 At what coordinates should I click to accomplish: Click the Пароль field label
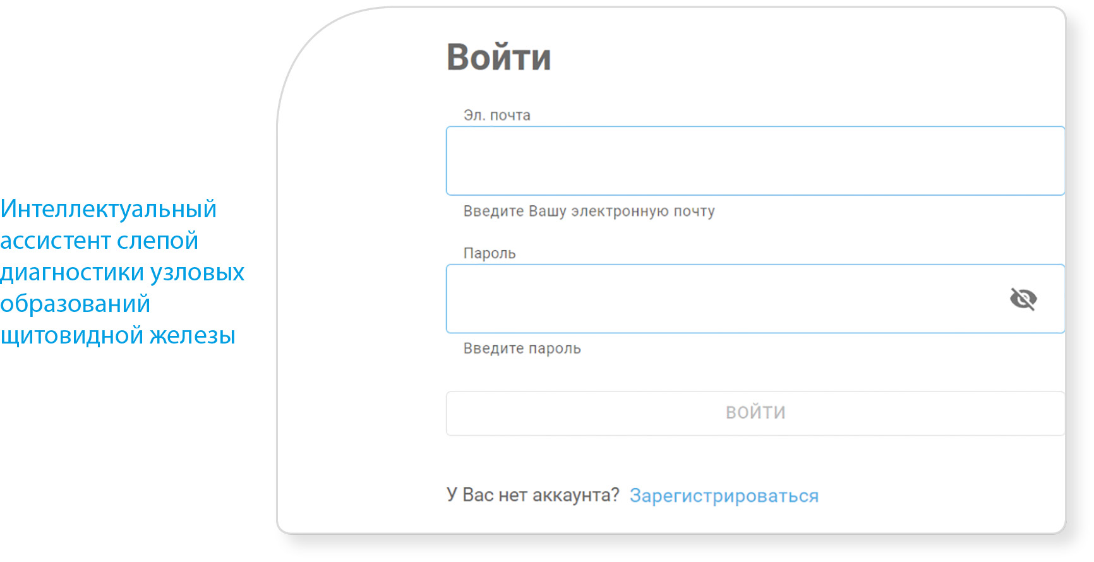click(490, 253)
